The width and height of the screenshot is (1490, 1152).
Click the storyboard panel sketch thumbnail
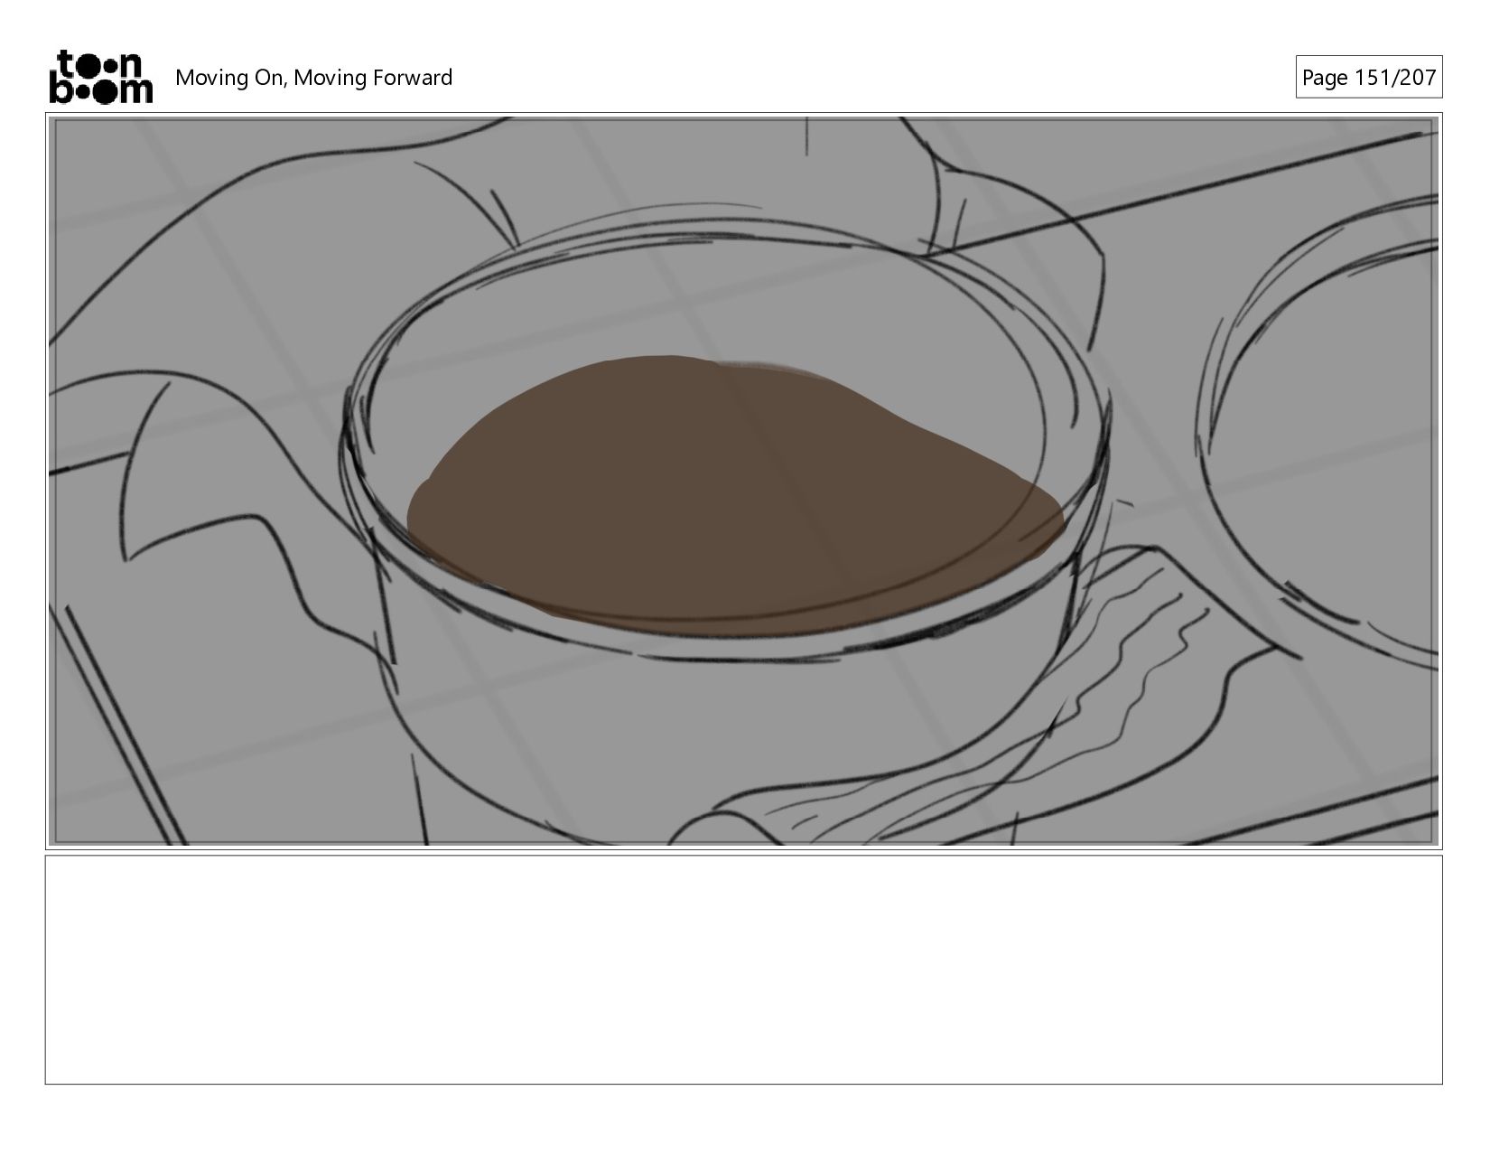pyautogui.click(x=744, y=482)
